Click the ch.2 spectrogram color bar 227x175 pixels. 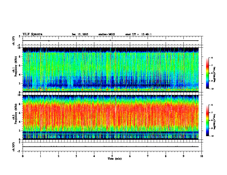click(x=208, y=120)
